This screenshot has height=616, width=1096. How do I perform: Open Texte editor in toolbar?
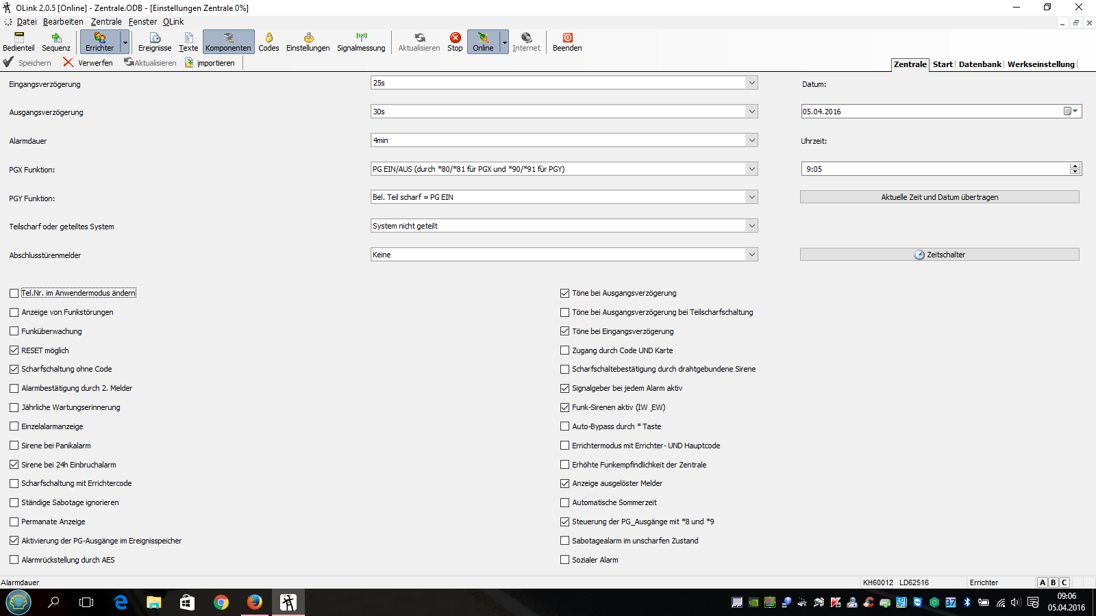click(x=188, y=41)
